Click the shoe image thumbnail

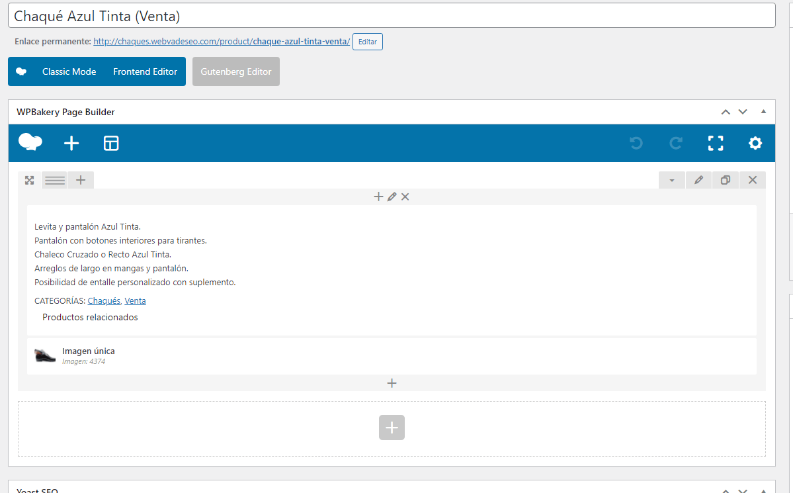click(44, 355)
